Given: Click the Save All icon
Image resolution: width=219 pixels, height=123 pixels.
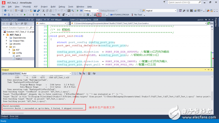Looking at the screenshot, I should point(38,11).
